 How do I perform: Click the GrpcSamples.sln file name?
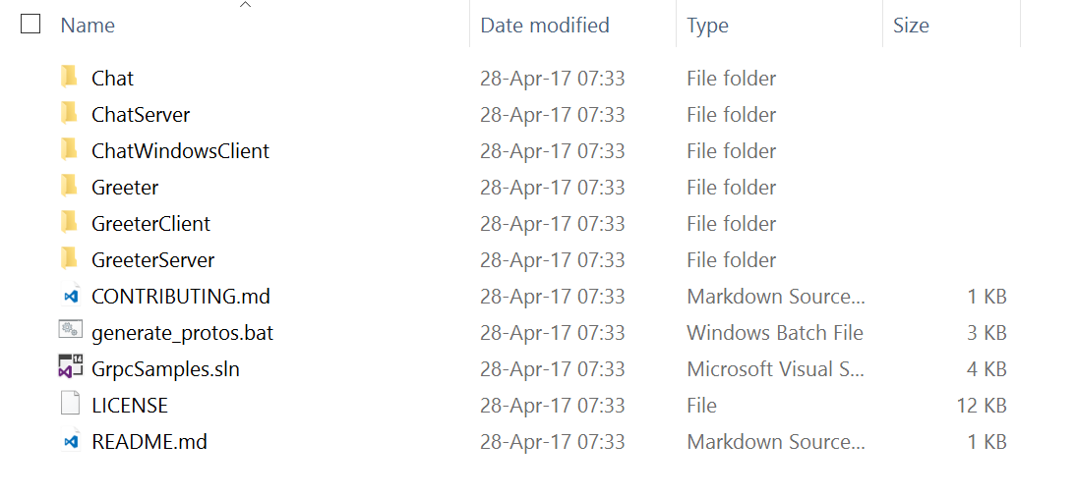pos(165,369)
